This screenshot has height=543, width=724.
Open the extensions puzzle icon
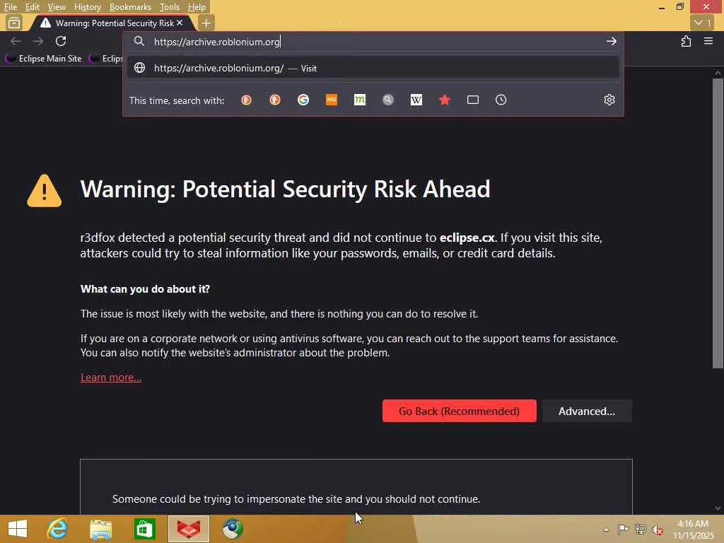686,41
